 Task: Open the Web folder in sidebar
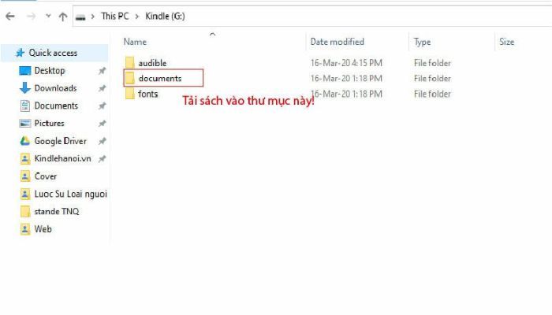tap(43, 229)
